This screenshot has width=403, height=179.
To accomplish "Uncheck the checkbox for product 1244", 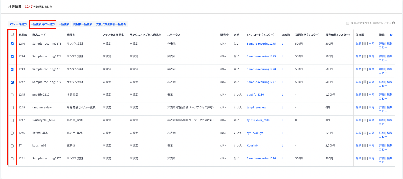I will pyautogui.click(x=12, y=57).
